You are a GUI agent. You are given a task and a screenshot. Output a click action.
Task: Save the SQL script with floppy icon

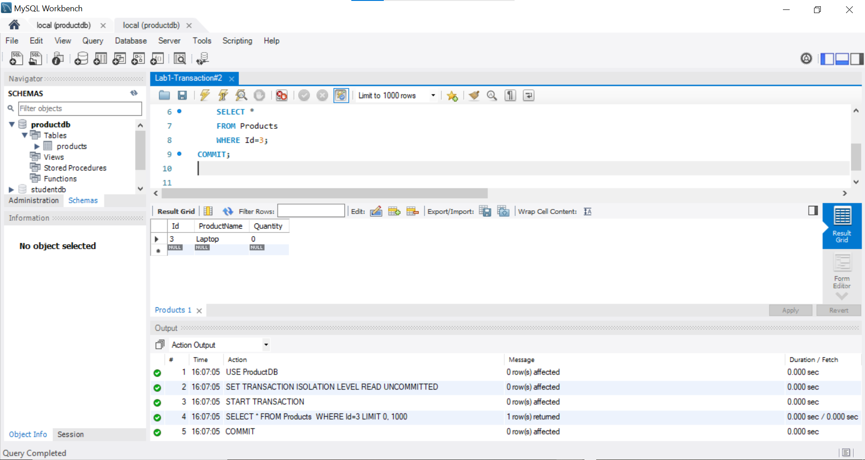pyautogui.click(x=182, y=95)
